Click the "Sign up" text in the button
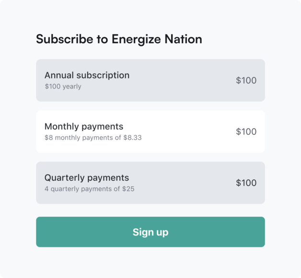The width and height of the screenshot is (301, 278). click(x=150, y=232)
